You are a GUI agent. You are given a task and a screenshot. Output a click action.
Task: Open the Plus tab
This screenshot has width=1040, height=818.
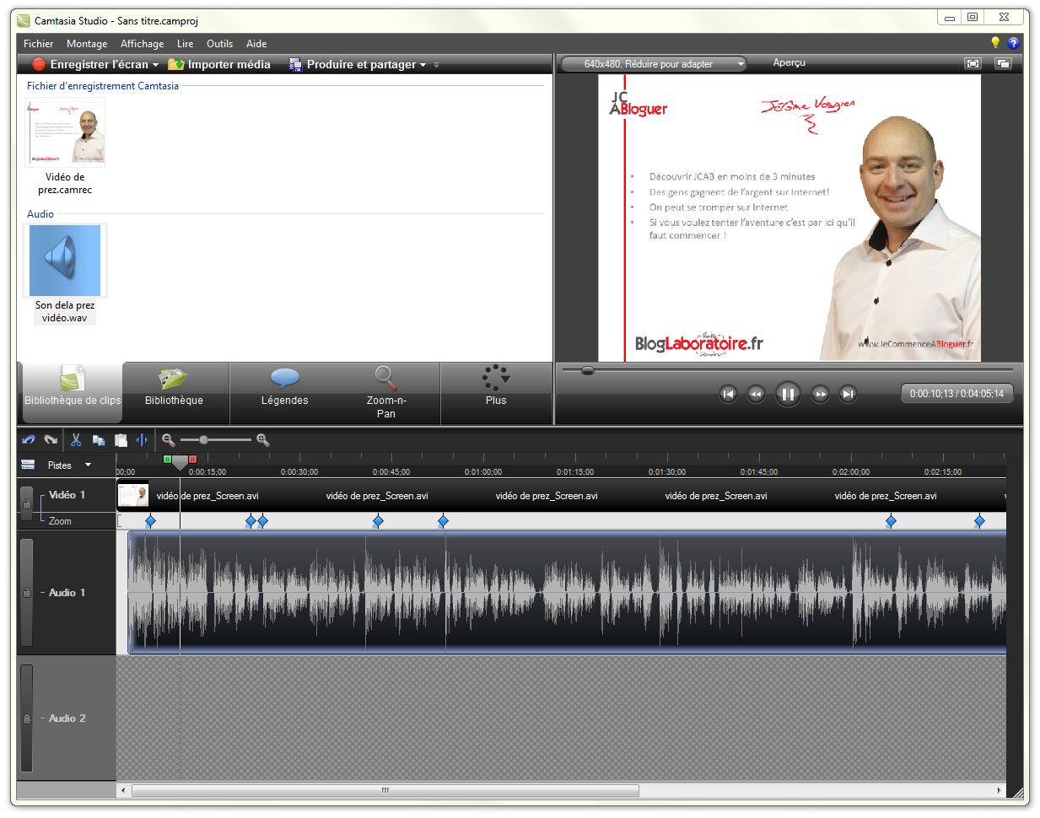pyautogui.click(x=496, y=394)
